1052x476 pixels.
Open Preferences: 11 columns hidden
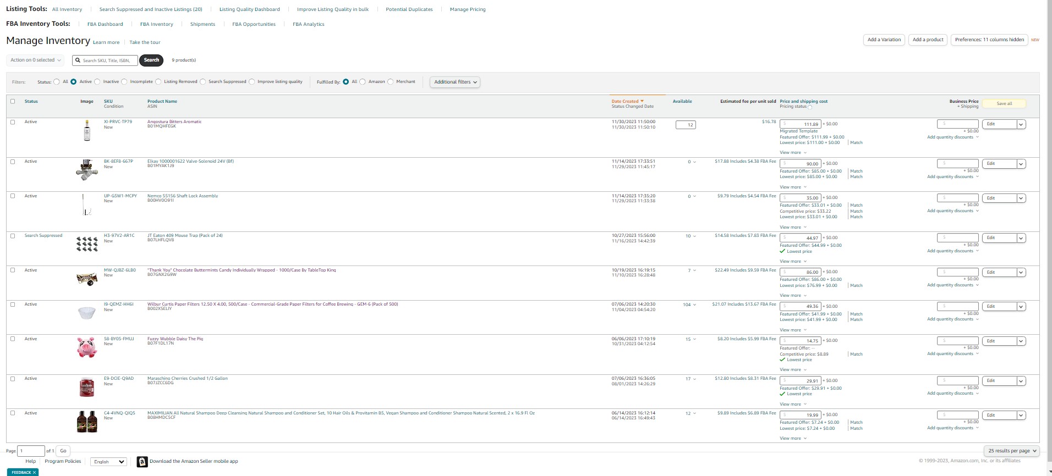[989, 40]
